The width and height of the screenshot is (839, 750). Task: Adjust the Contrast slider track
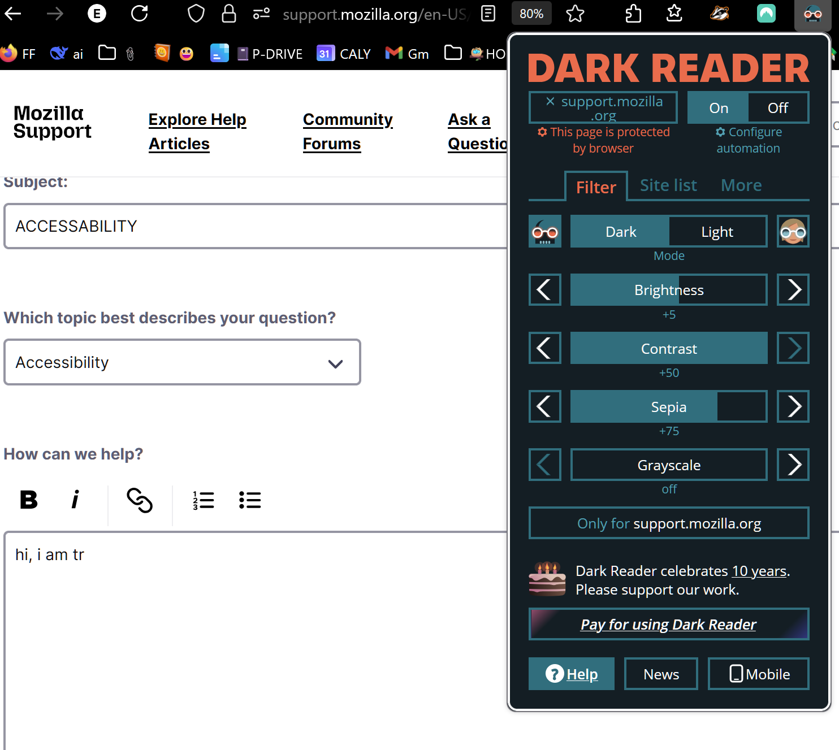coord(669,348)
